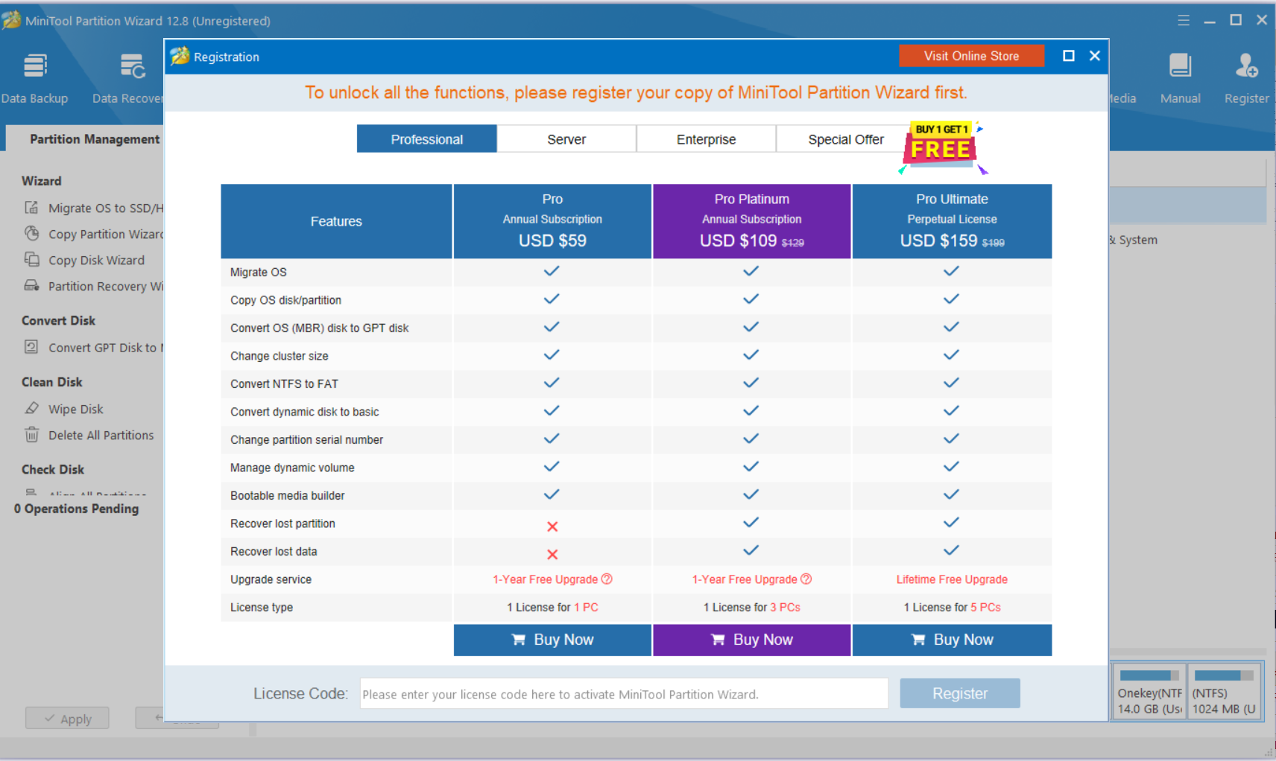Click the Wizard section heading in sidebar
Screen dimensions: 1276x761
(x=42, y=181)
